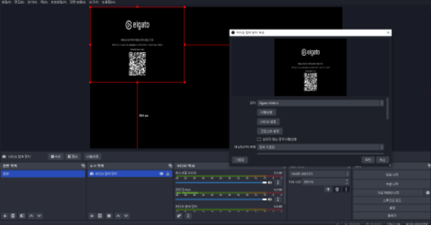Mute the mic/aux speaker icon

click(x=270, y=199)
